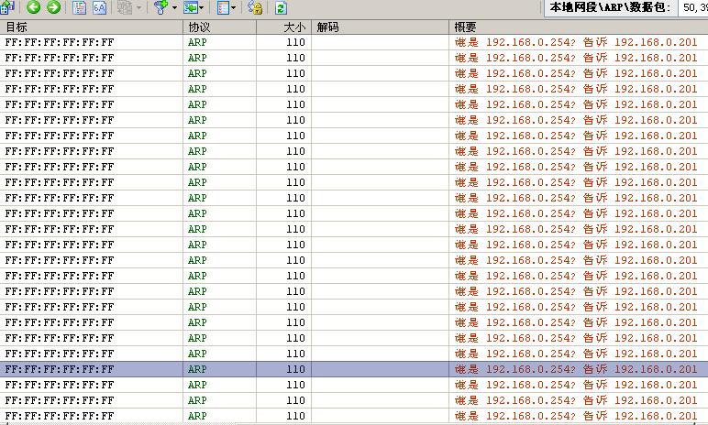Click the 概要 column header

[578, 27]
